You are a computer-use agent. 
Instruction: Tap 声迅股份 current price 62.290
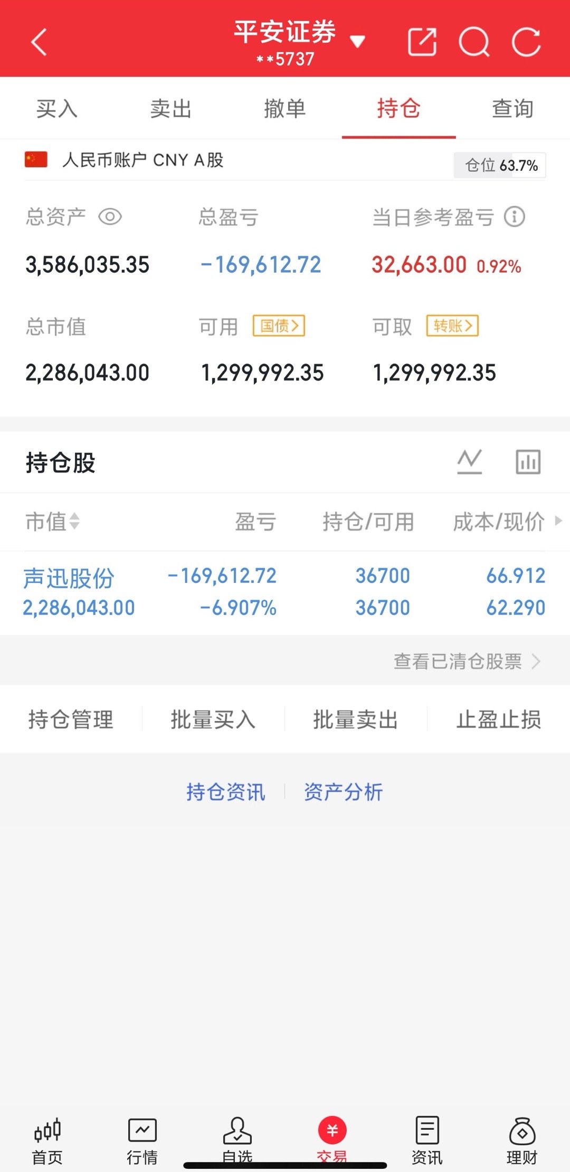point(516,608)
